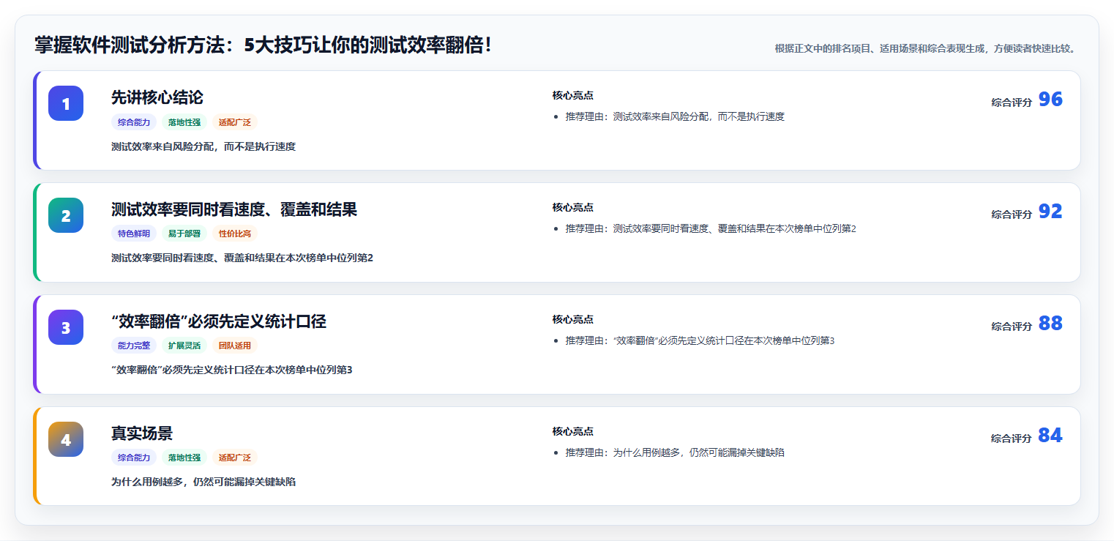Click the subtitle note starting 根据正文中的排名项目
1114x541 pixels.
click(x=925, y=48)
